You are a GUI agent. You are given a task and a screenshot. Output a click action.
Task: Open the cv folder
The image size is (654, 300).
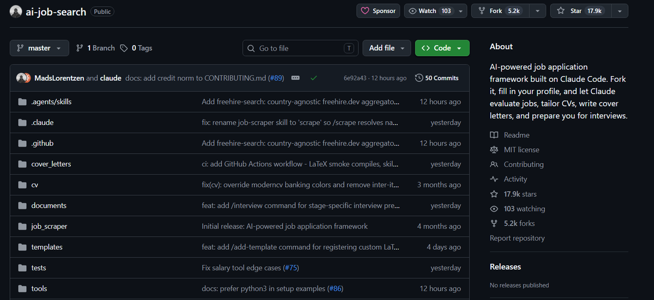point(34,185)
